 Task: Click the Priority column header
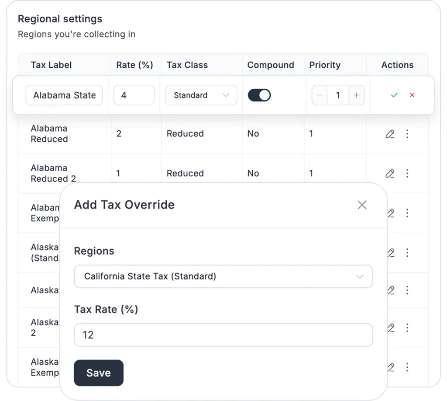click(325, 65)
